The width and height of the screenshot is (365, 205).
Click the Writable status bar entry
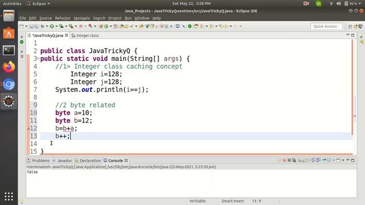click(x=197, y=201)
